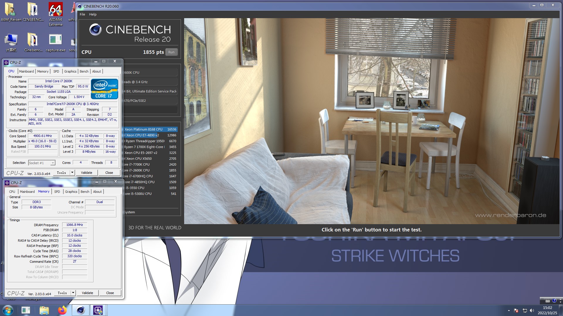Click the CPU-Z title bar icon of Memory window
563x316 pixels.
7,183
